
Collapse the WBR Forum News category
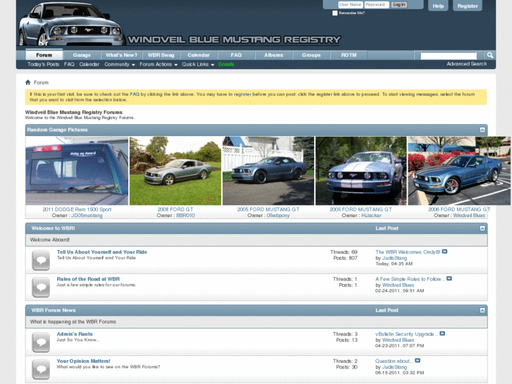pos(482,311)
